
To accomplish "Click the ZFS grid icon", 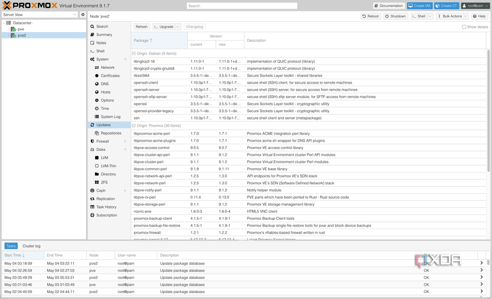I will point(96,182).
